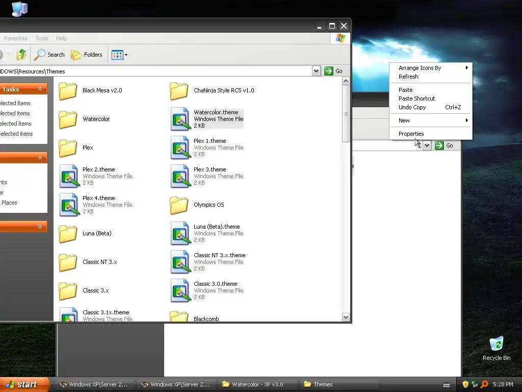Click the address bar path field
The image size is (522, 392).
(155, 71)
